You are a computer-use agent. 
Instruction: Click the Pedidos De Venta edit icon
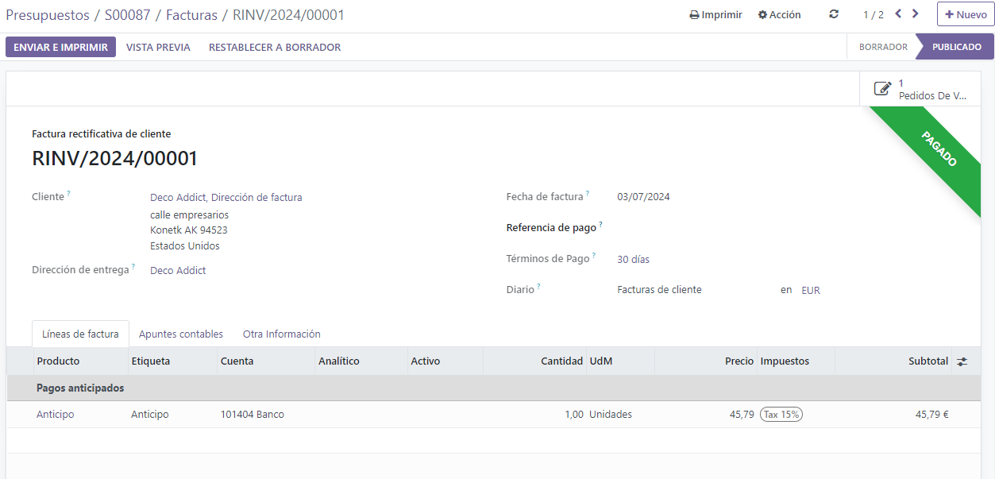(881, 89)
